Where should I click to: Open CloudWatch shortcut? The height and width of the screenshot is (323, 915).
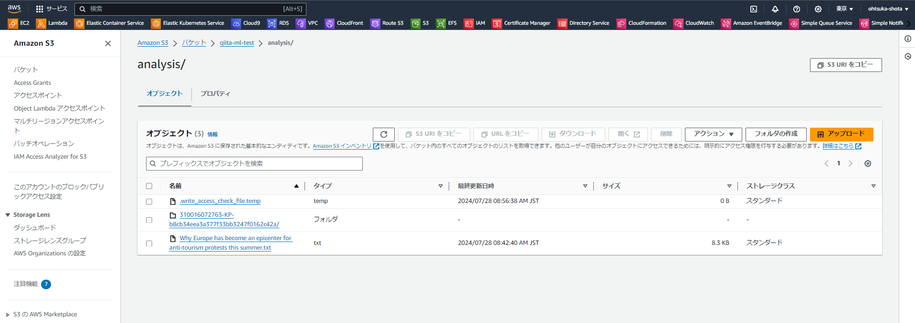pos(694,23)
